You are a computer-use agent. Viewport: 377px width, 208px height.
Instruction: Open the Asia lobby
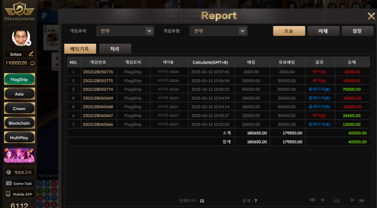pos(19,94)
